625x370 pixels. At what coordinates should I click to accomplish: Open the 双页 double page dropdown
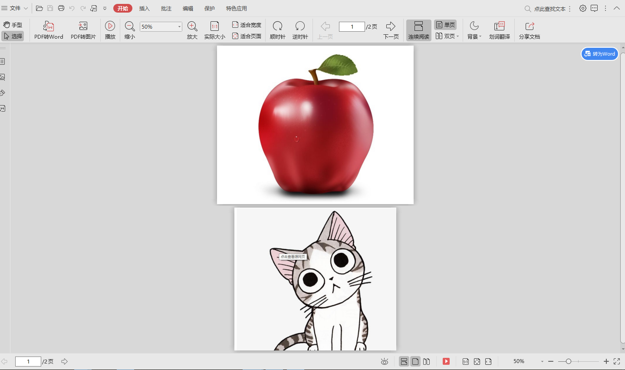(447, 36)
